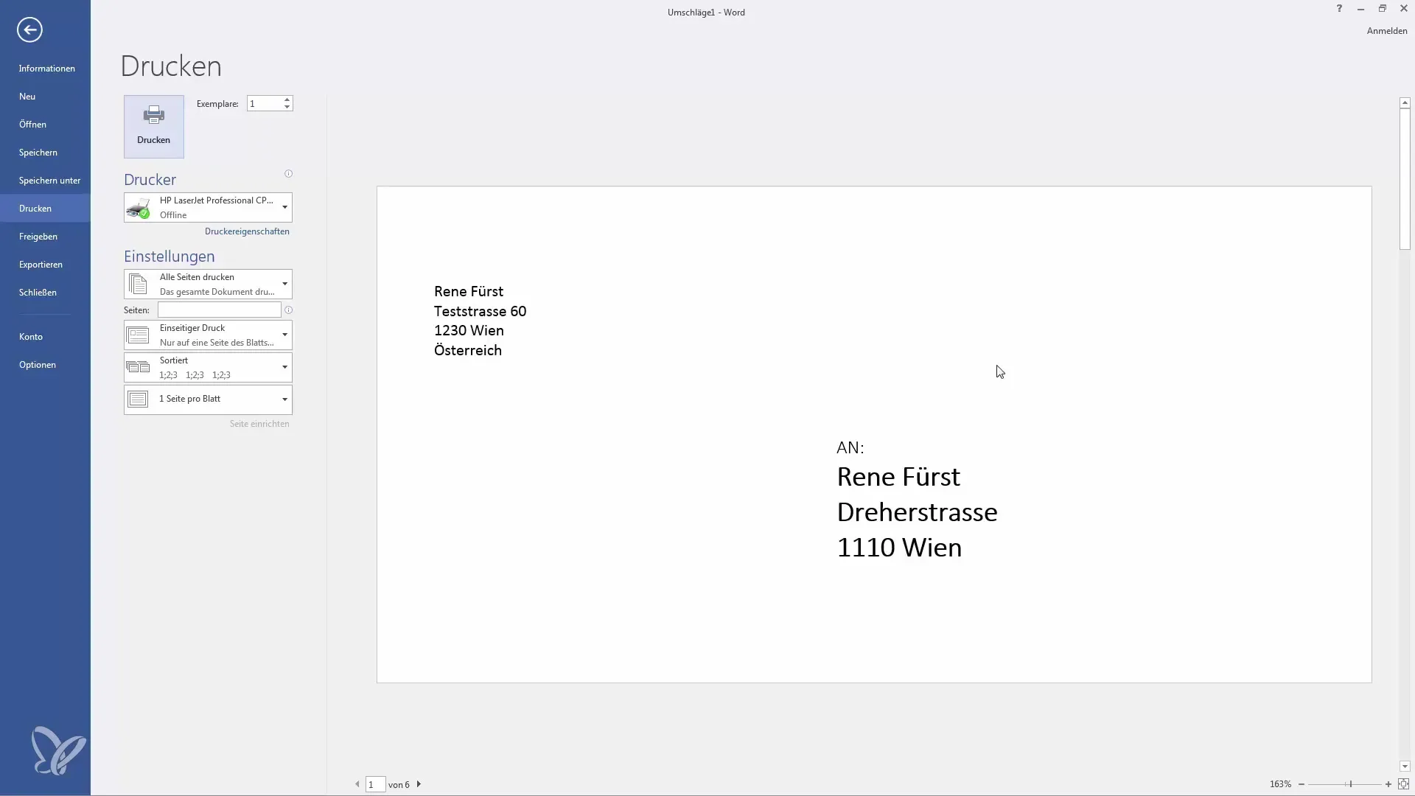The height and width of the screenshot is (796, 1415).
Task: Click the back arrow navigation icon
Action: [28, 29]
